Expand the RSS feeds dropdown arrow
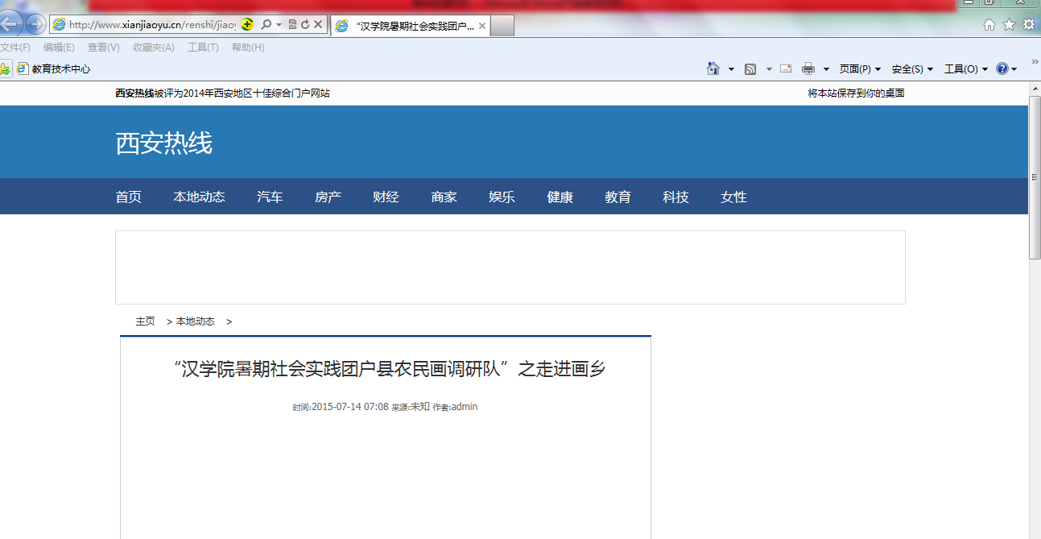The height and width of the screenshot is (539, 1041). pos(769,69)
